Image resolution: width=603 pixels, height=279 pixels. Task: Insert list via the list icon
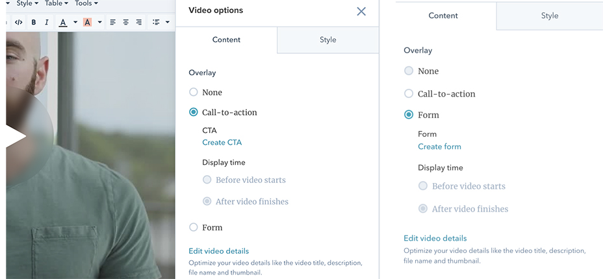tap(156, 22)
